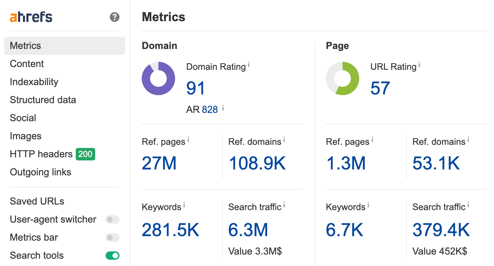494x266 pixels.
Task: Click Page Search traffic info icon
Action: 468,205
